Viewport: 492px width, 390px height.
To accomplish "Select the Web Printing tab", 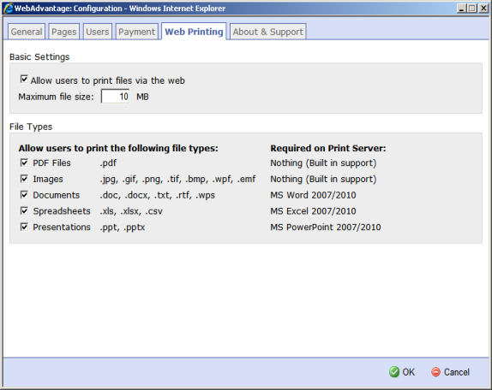I will (x=194, y=32).
